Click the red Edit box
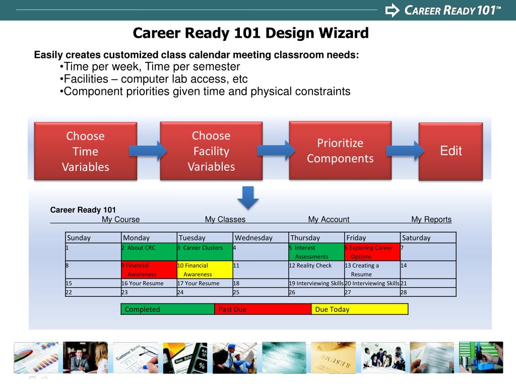Screen dimensions: 516x387 click(x=451, y=151)
